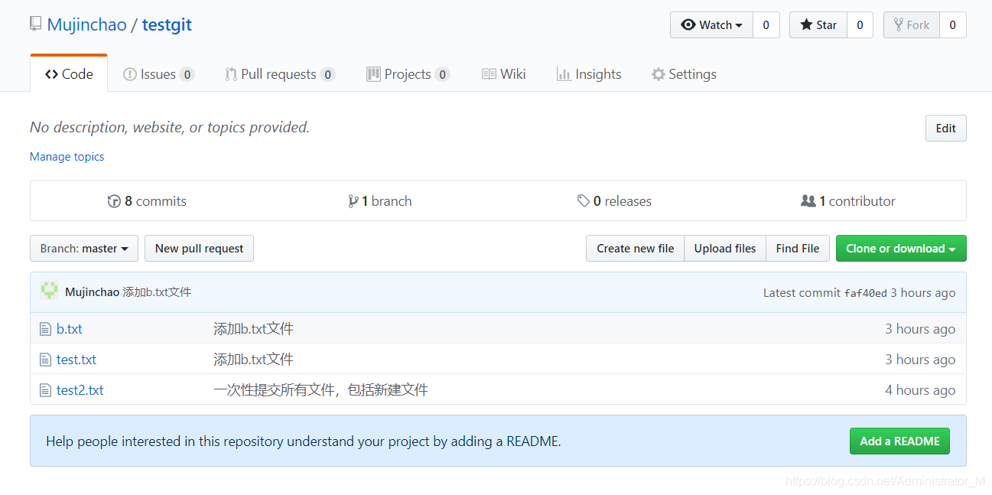Click the Fork button
The width and height of the screenshot is (992, 495).
[911, 24]
